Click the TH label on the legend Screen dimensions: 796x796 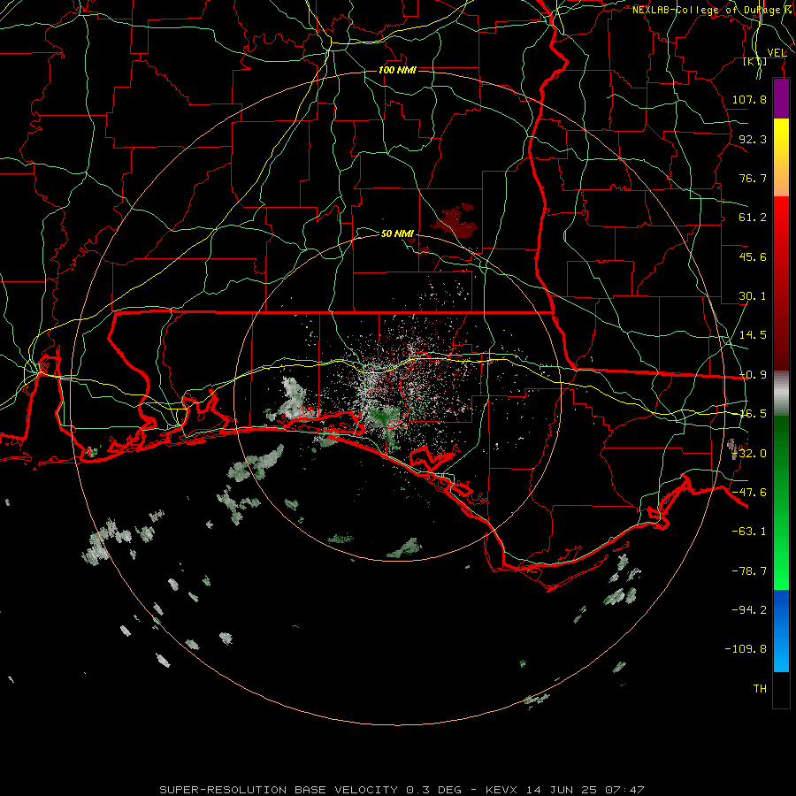point(760,689)
